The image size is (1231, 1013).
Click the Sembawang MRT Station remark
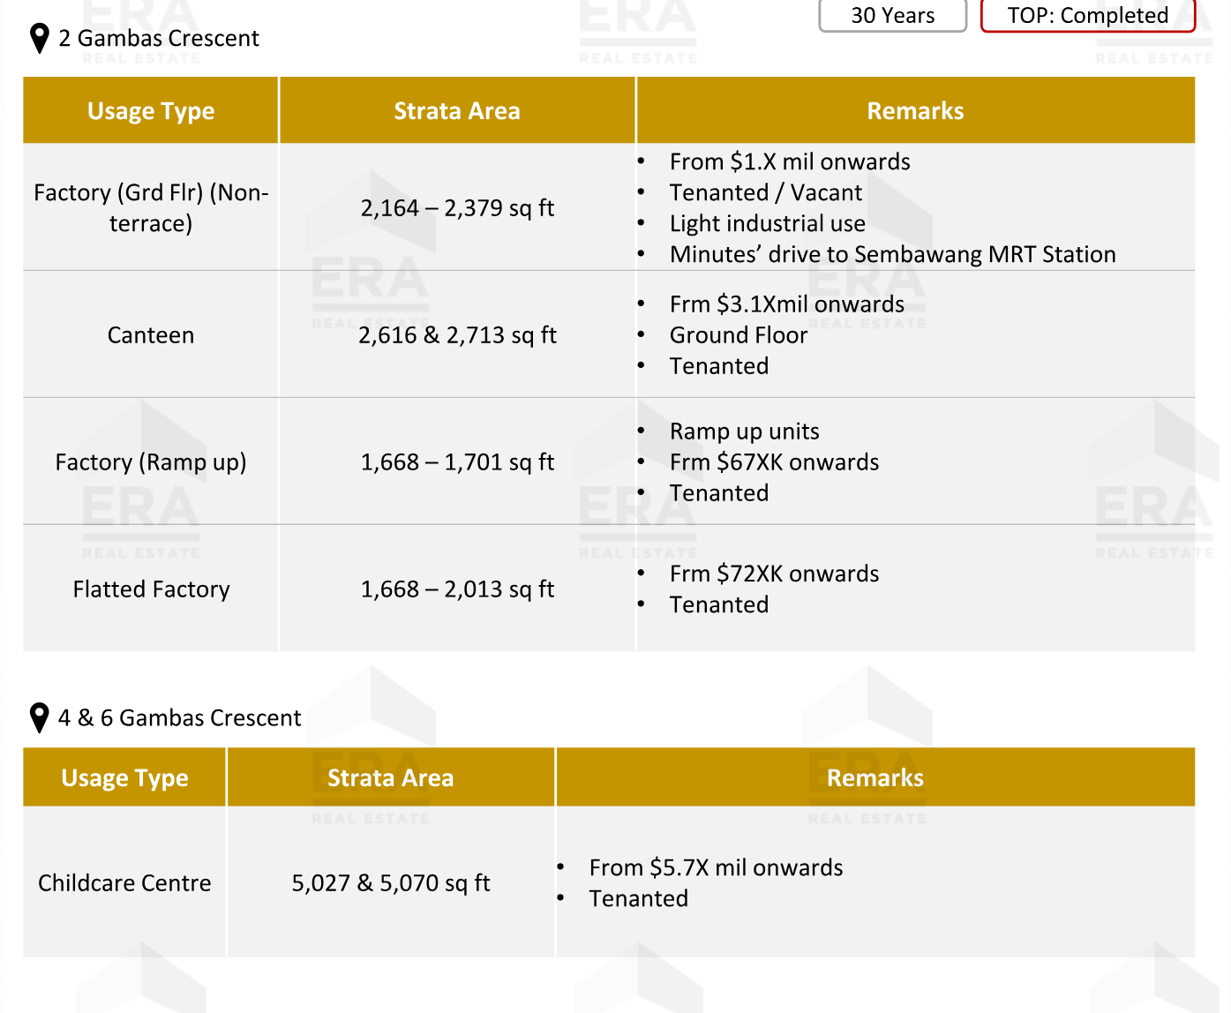(893, 255)
